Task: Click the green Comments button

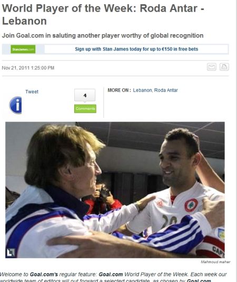Action: [x=85, y=108]
